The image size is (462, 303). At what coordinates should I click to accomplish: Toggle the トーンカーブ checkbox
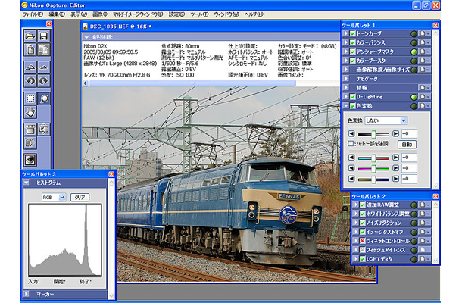352,33
